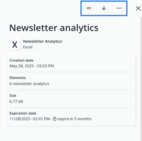
Task: Click the 11/28/2025 expiration timestamp
Action: coord(30,119)
